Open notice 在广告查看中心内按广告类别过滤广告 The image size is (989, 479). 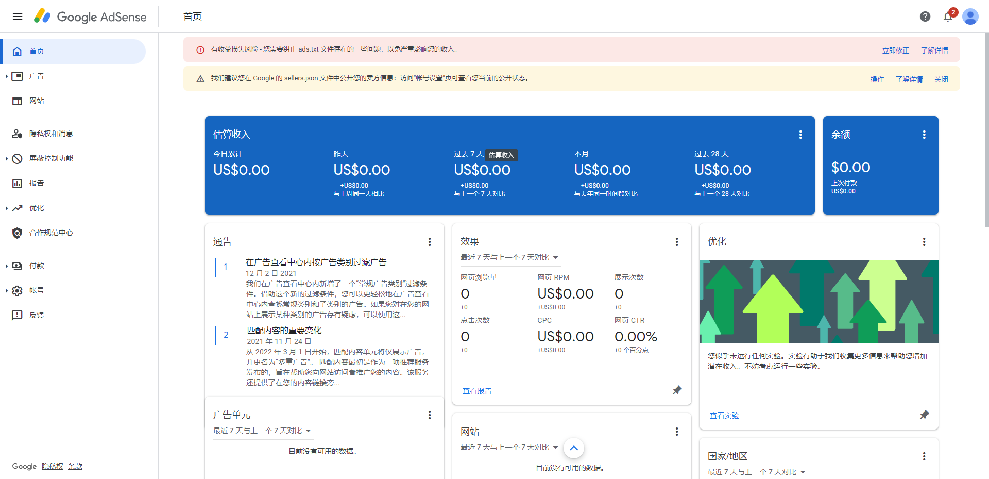click(316, 262)
